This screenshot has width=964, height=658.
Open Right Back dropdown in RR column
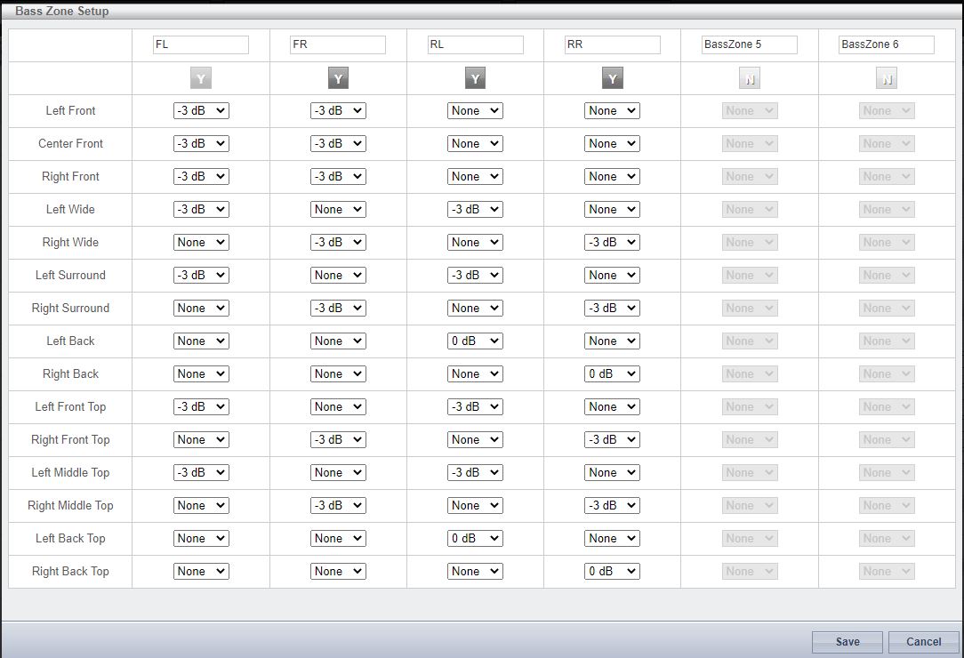tap(612, 374)
